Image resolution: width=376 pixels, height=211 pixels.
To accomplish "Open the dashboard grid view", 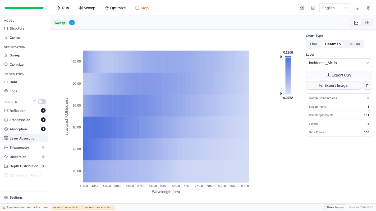I will tap(302, 8).
